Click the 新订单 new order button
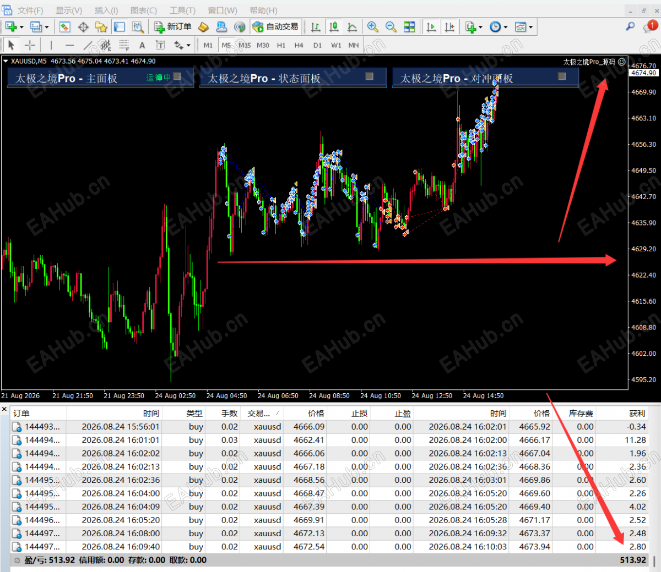Viewport: 661px width, 572px height. (x=172, y=27)
